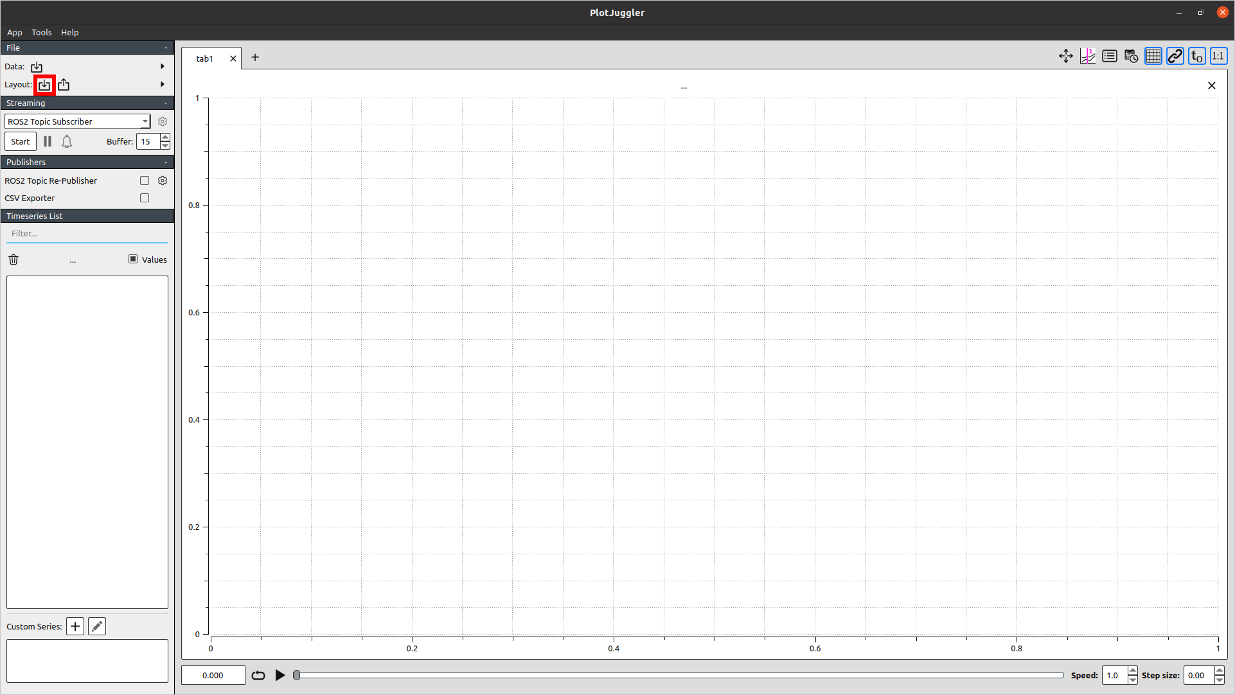Click the save layout icon

(64, 85)
